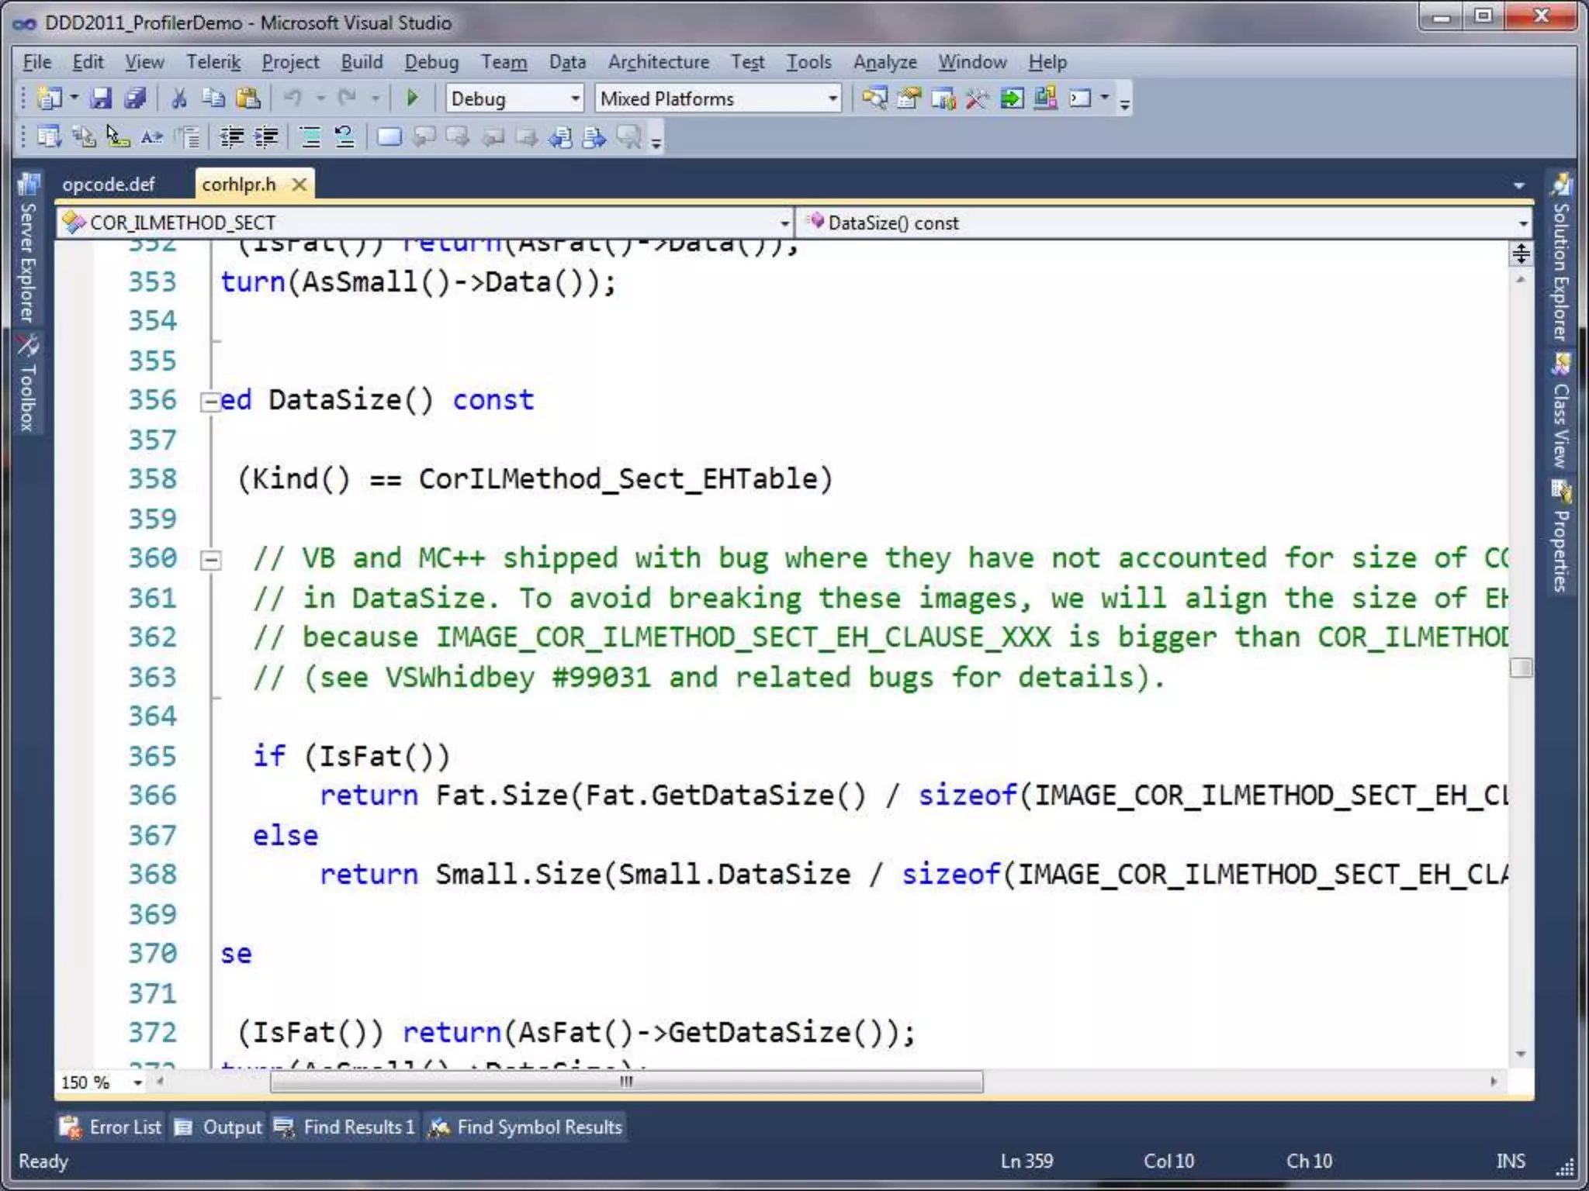
Task: Expand the Class View side panel
Action: 1561,411
